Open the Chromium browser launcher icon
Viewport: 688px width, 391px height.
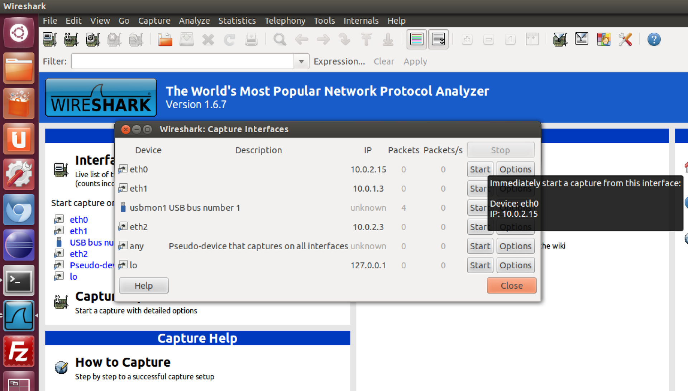tap(19, 210)
